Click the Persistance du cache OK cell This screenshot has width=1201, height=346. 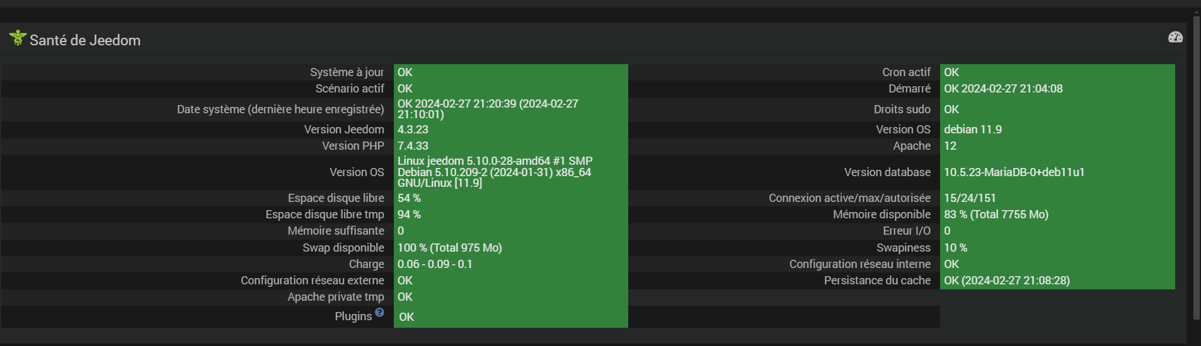[x=1057, y=281]
